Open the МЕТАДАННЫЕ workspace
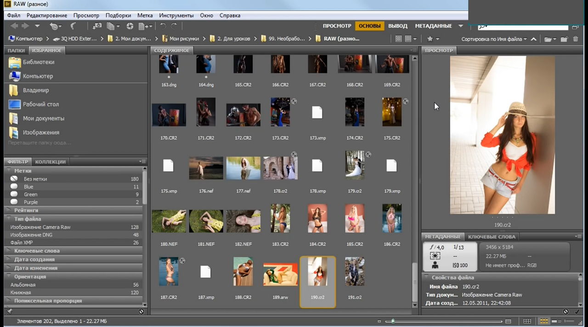The height and width of the screenshot is (327, 588). (x=433, y=26)
